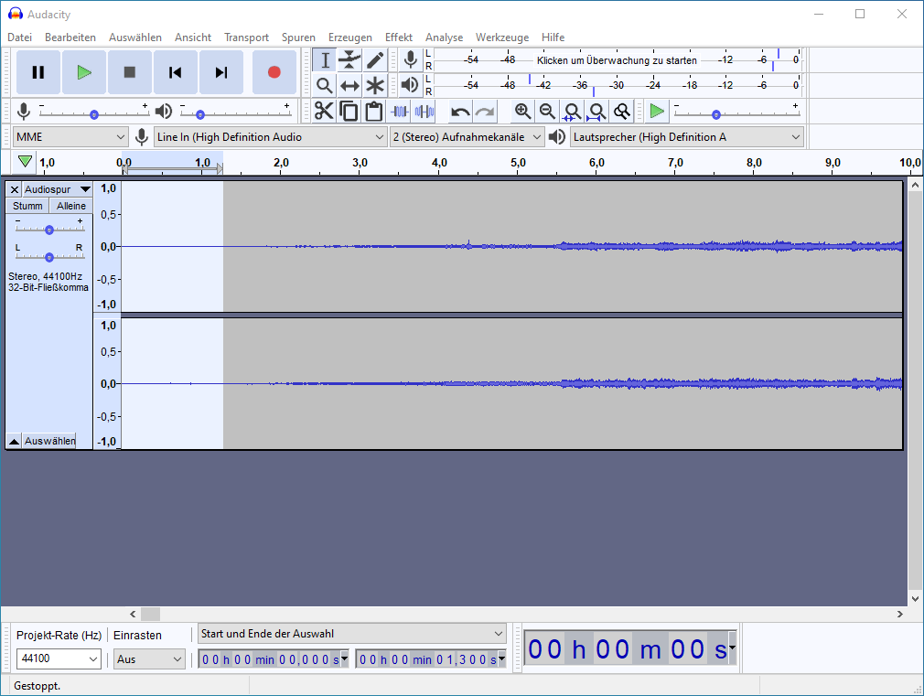Image resolution: width=924 pixels, height=696 pixels.
Task: Click the Cut scissors icon
Action: click(x=324, y=112)
